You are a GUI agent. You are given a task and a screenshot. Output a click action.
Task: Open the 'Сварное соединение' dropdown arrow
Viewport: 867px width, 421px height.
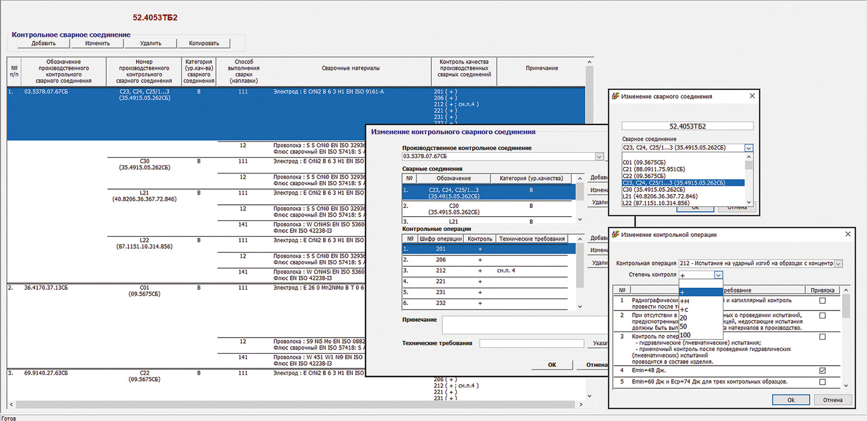tap(748, 148)
